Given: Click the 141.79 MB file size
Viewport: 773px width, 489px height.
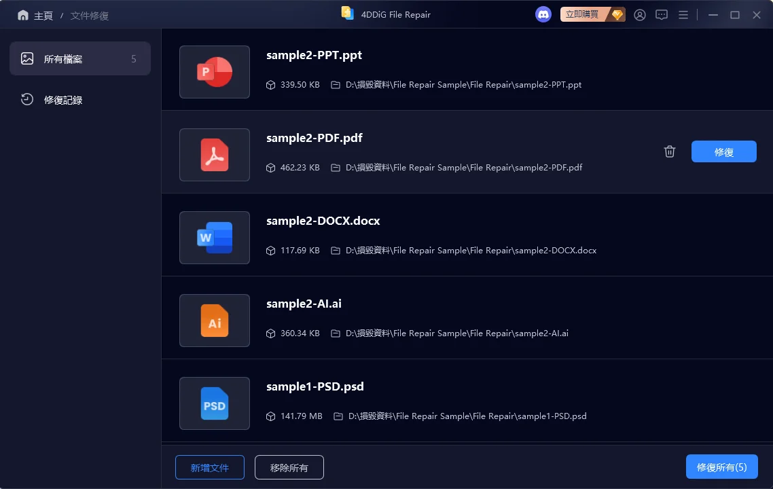Looking at the screenshot, I should (301, 416).
